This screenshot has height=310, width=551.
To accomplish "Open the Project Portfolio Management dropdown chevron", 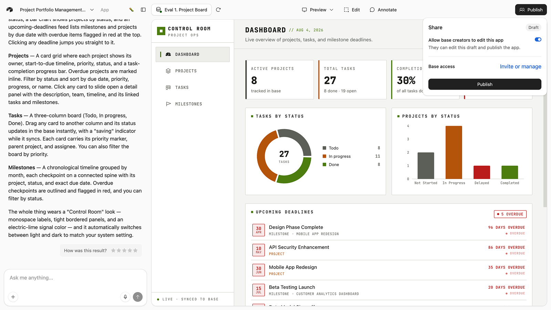I will pyautogui.click(x=92, y=10).
